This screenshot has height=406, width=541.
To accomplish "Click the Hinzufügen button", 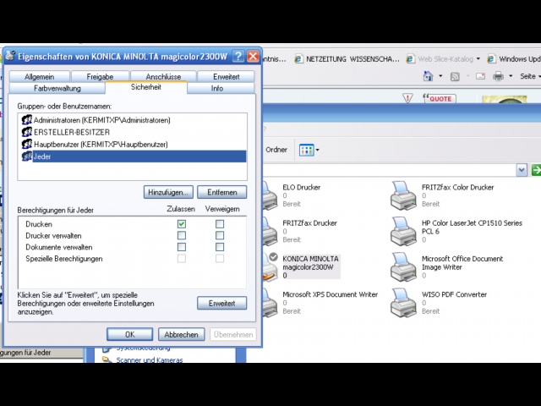I will point(168,192).
